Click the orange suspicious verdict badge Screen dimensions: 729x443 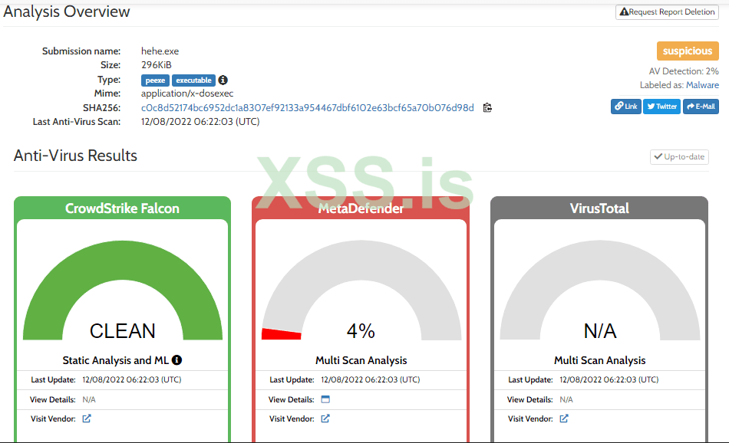688,51
